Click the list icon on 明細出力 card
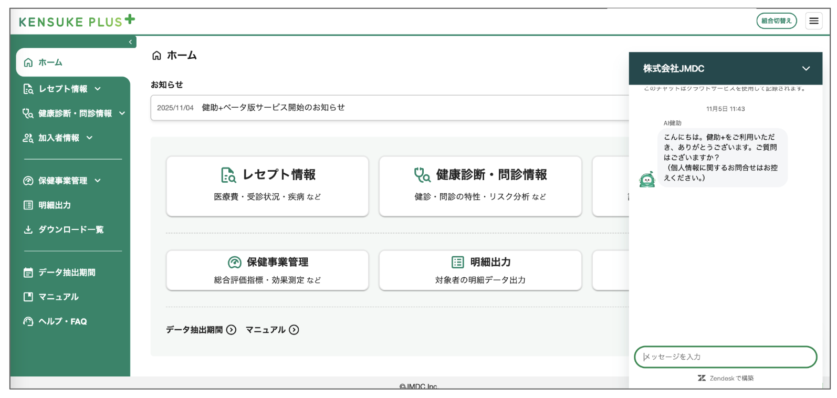 click(x=458, y=262)
